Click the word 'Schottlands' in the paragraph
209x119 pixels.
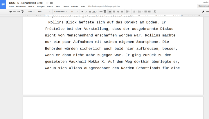148,68
